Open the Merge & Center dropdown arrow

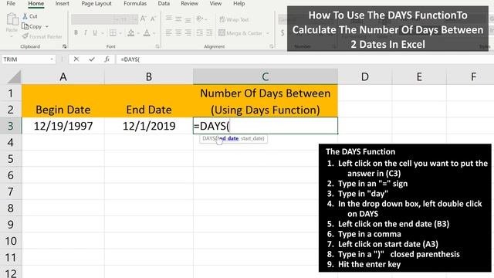pos(268,33)
